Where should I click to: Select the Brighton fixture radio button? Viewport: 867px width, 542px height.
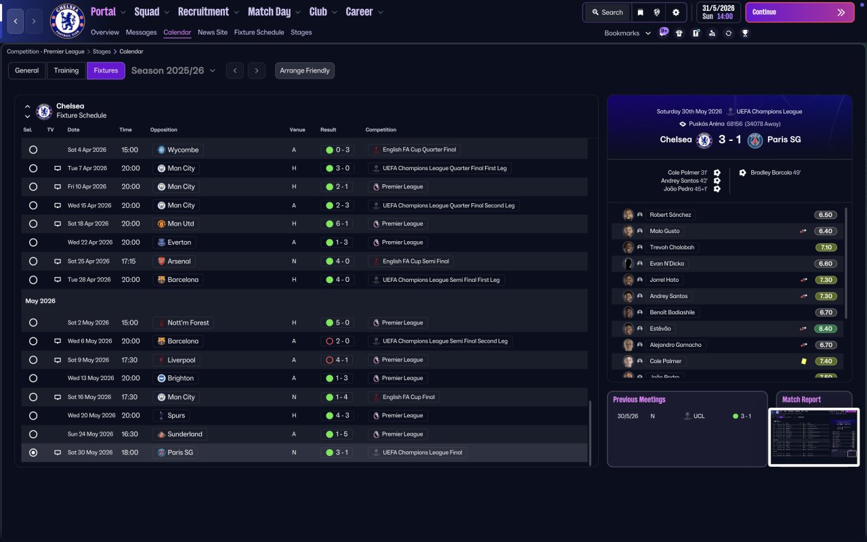[33, 378]
